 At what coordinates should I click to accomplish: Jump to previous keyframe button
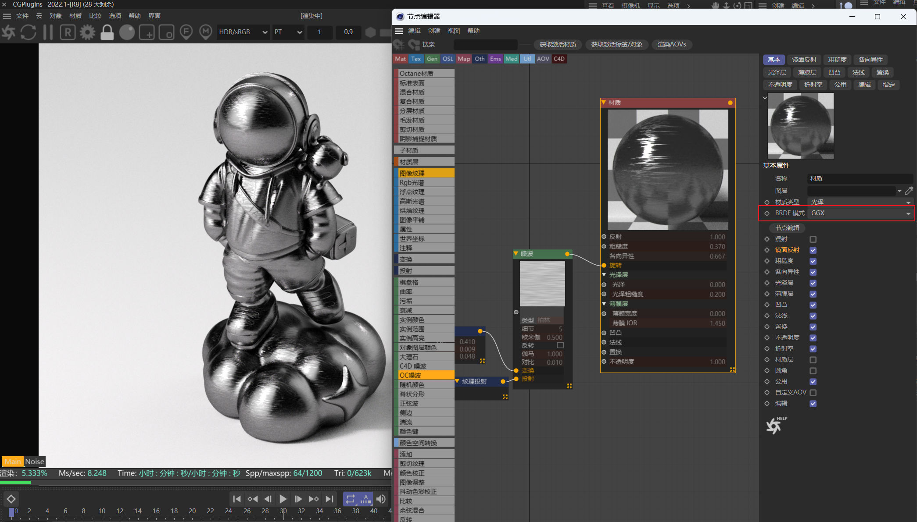coord(252,499)
